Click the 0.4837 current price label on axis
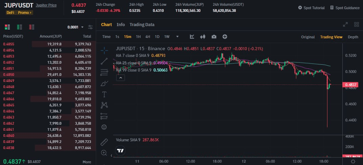The width and height of the screenshot is (363, 165). click(350, 85)
